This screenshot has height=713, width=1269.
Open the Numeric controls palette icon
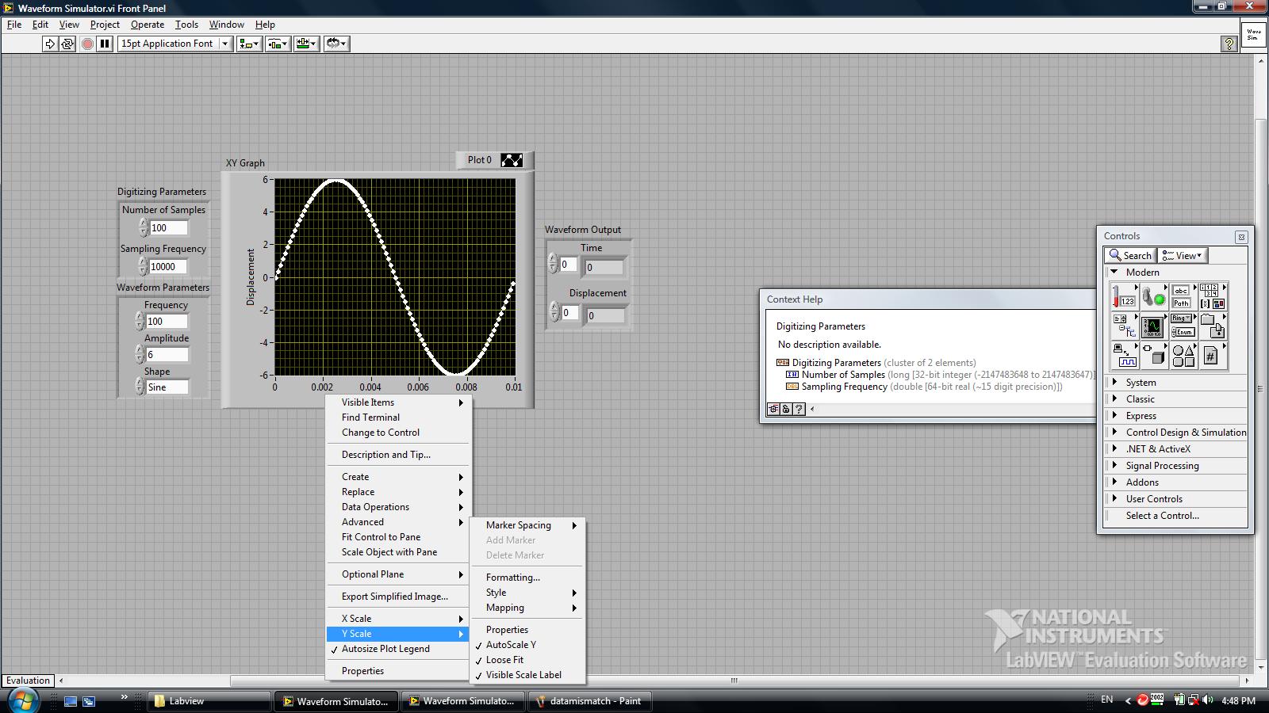pyautogui.click(x=1123, y=297)
